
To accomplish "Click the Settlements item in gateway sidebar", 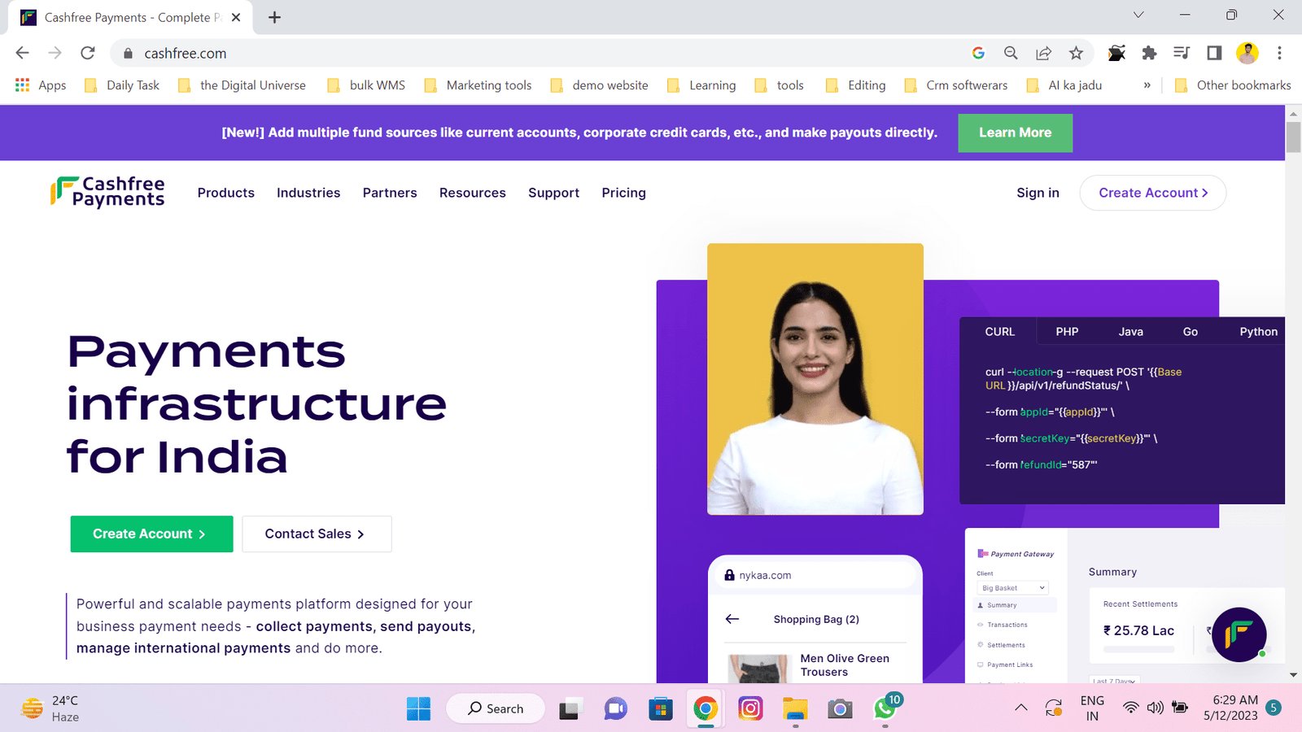I will tap(1006, 645).
